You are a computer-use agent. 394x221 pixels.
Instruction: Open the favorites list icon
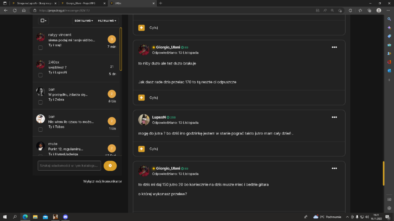(x=360, y=11)
